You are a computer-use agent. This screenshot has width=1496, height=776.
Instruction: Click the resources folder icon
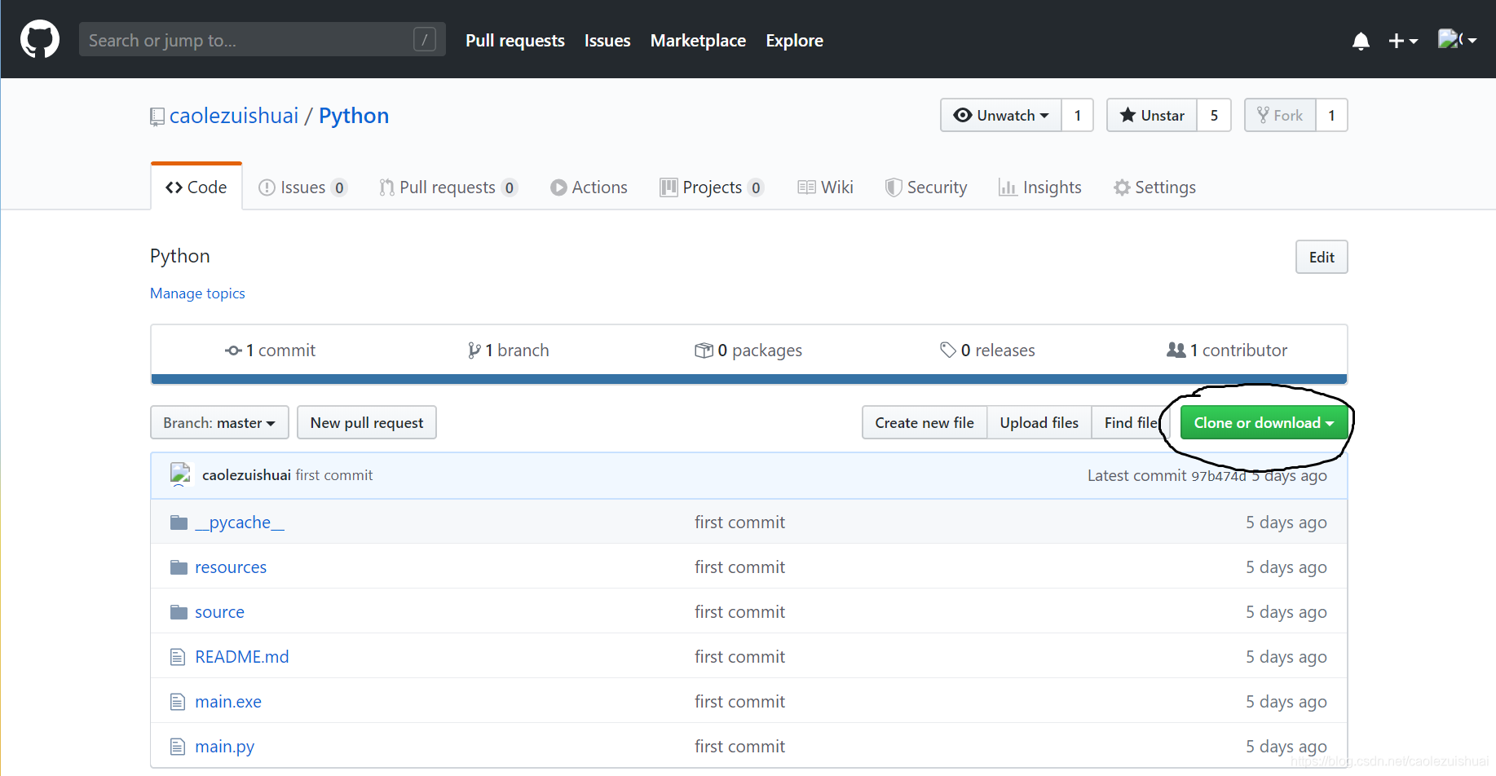pos(179,567)
